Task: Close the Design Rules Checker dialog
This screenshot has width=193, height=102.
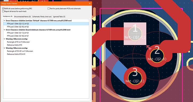Action: pyautogui.click(x=90, y=4)
